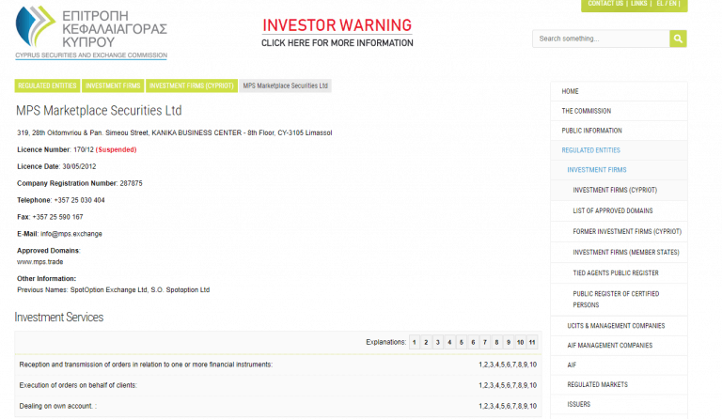Click explanation number 1 button

pos(414,343)
